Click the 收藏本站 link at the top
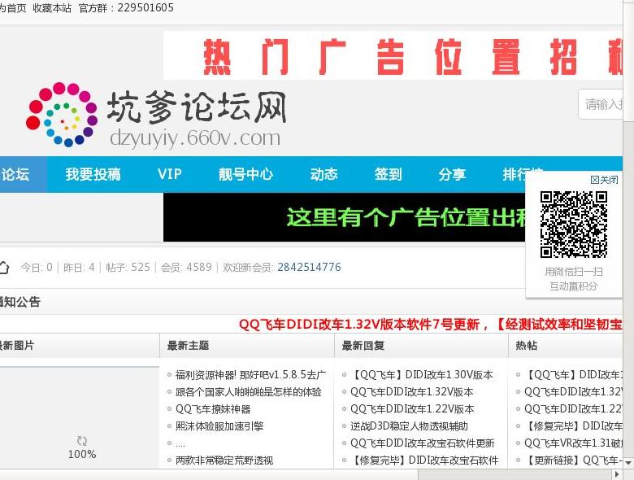Image resolution: width=634 pixels, height=480 pixels. 52,8
